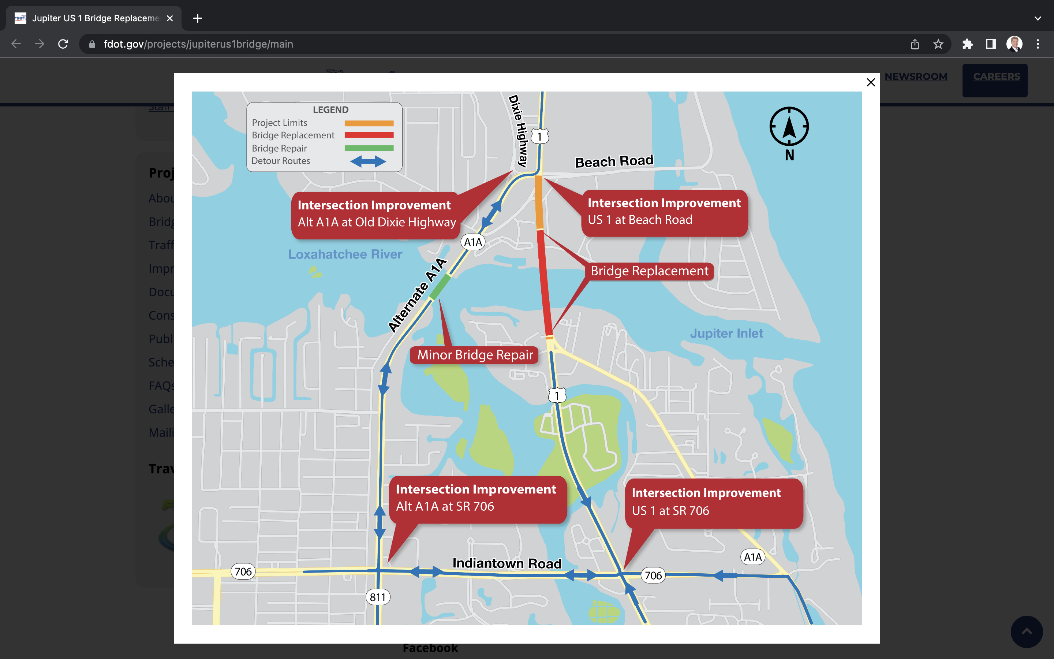Click the Alternate A1A road label

click(417, 295)
